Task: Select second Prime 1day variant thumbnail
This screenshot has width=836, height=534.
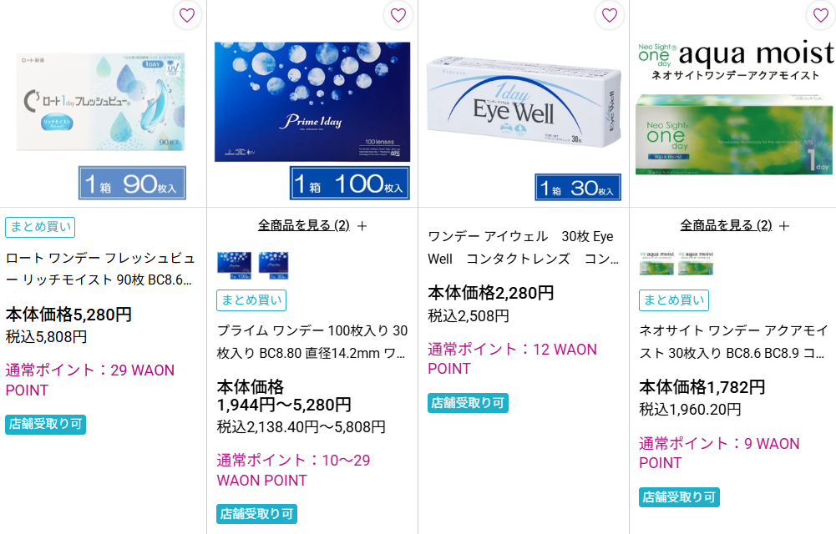Action: 273,265
